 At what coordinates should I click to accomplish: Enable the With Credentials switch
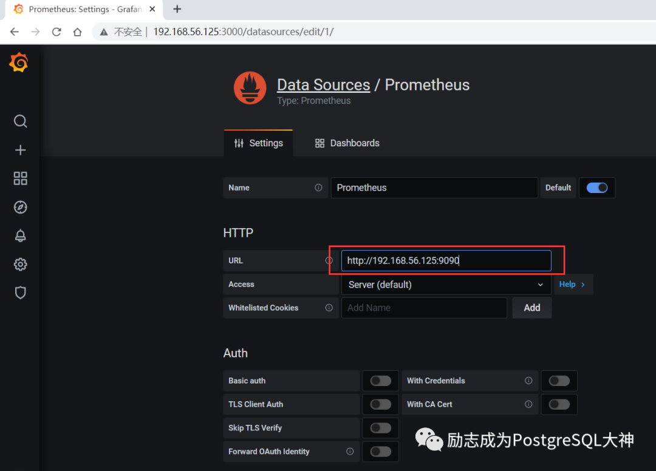point(559,381)
